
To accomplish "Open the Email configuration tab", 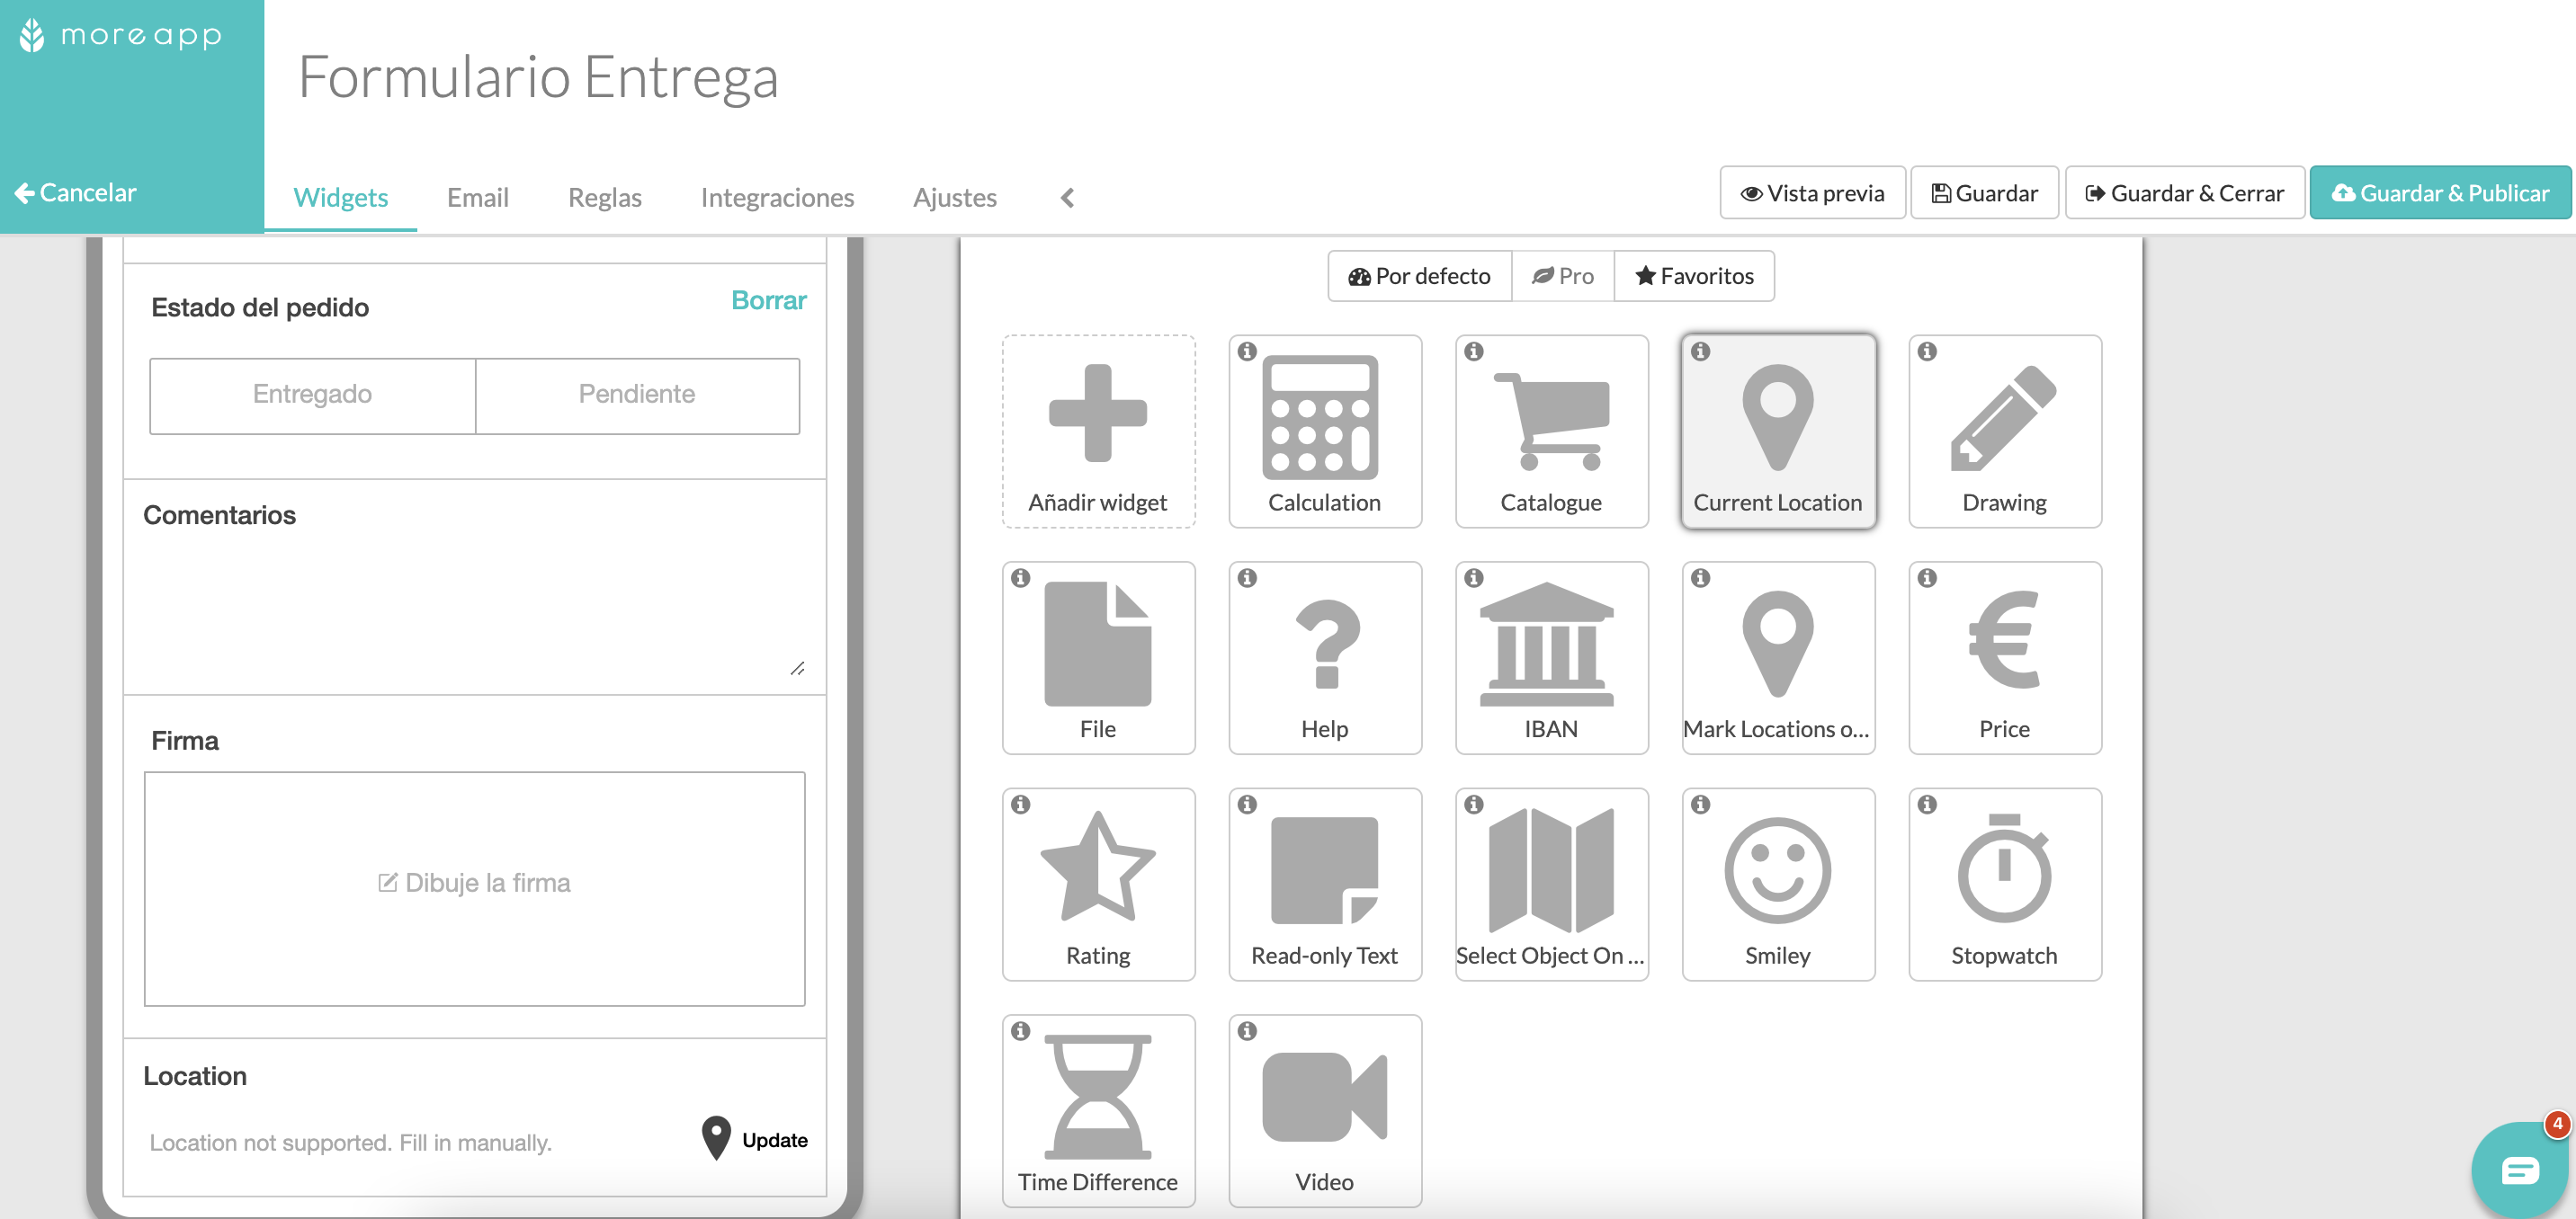I will [x=479, y=197].
